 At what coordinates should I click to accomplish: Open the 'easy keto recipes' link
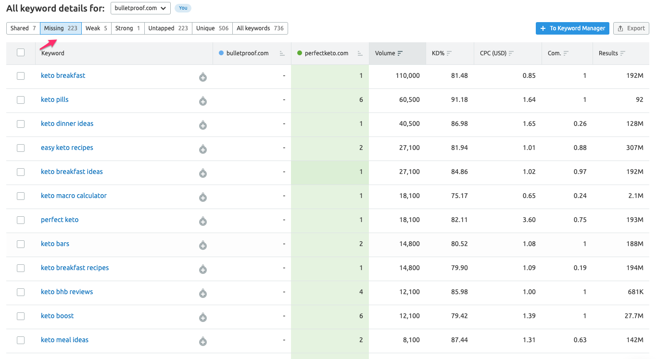(x=67, y=148)
